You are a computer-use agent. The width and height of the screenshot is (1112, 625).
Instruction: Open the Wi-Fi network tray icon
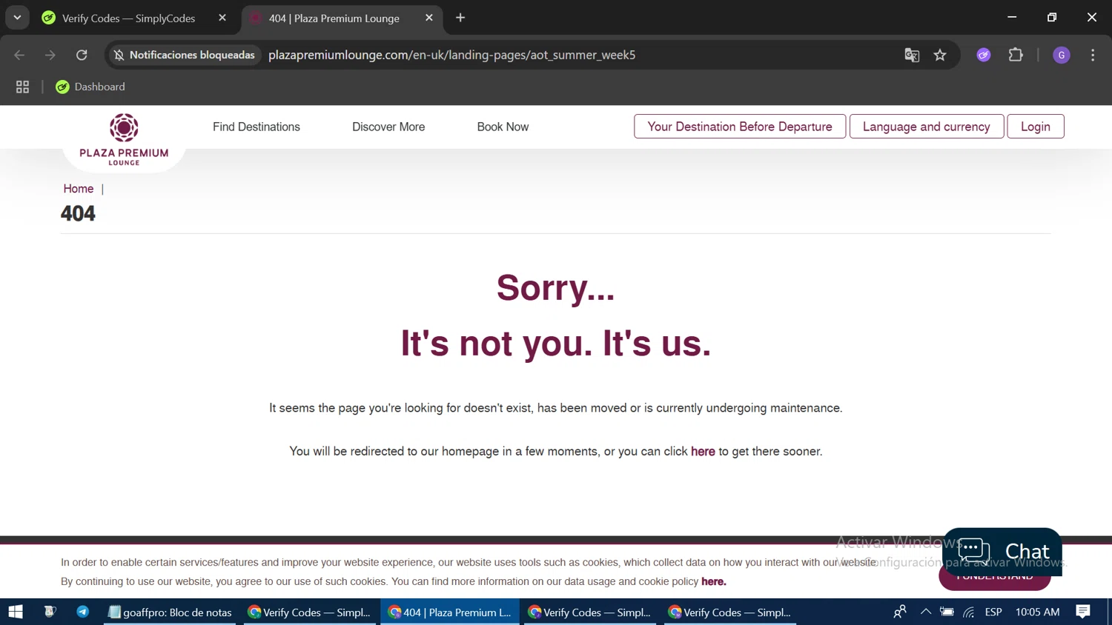click(x=969, y=612)
